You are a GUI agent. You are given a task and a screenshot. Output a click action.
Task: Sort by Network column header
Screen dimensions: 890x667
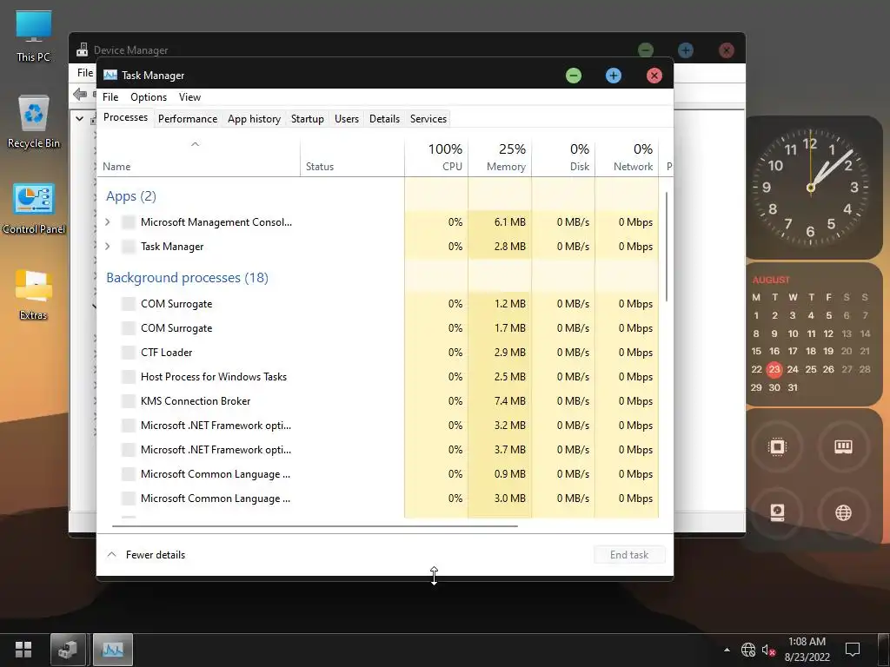pos(628,157)
